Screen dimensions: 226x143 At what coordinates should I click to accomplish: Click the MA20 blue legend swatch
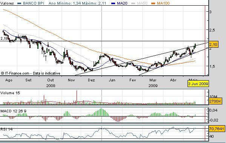pos(113,3)
